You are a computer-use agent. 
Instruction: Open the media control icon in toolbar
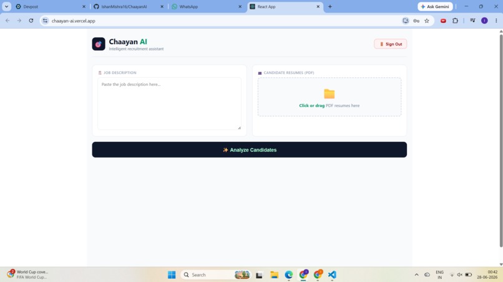click(472, 21)
